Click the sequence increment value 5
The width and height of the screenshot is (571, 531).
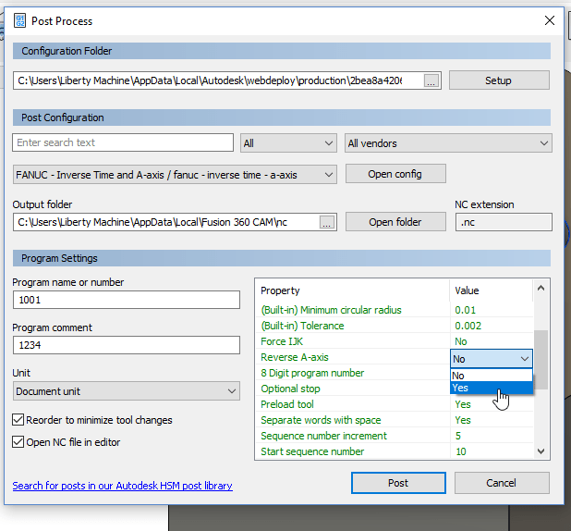click(x=458, y=436)
